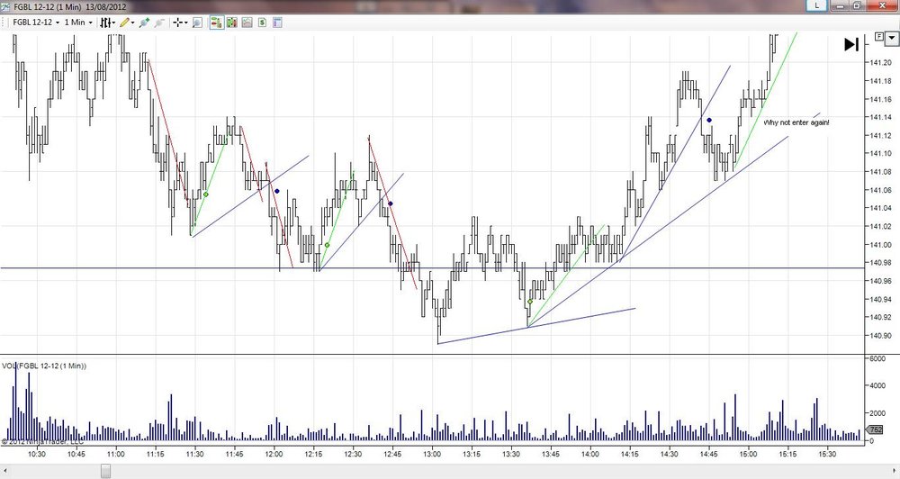
Task: Toggle the L link button in title bar
Action: point(817,5)
